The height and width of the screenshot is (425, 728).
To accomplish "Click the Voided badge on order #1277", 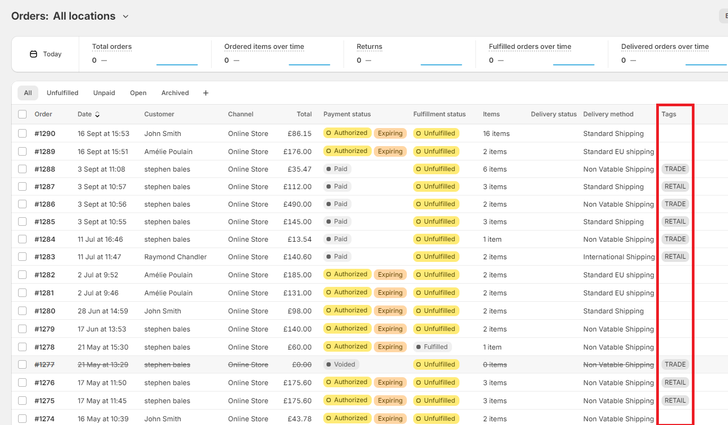I will (x=341, y=364).
